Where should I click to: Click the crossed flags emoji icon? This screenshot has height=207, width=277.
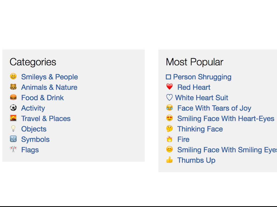pos(13,149)
